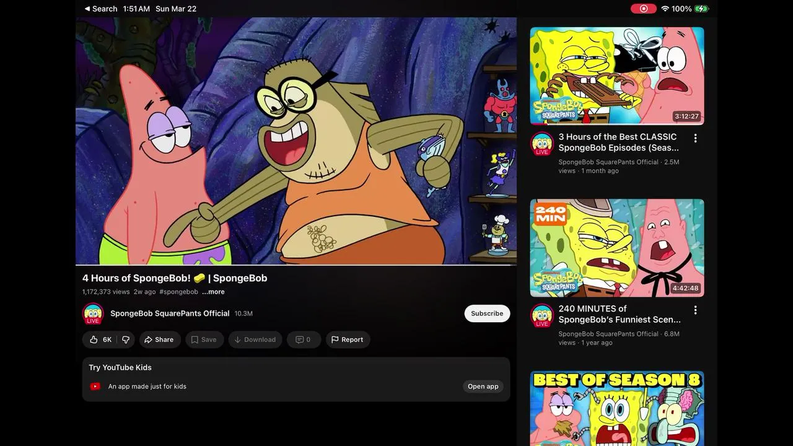The image size is (793, 446).
Task: Play the Best of Season 8 thumbnail
Action: [617, 408]
